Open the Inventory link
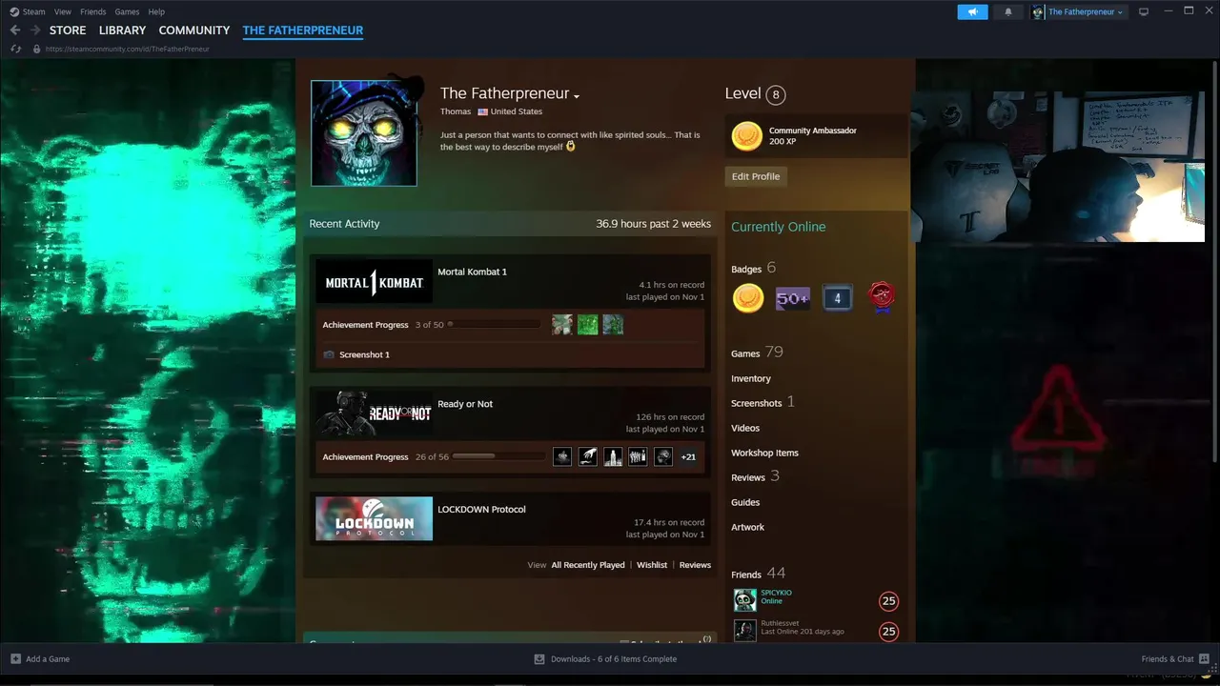Screen dimensions: 1220x686 point(751,378)
